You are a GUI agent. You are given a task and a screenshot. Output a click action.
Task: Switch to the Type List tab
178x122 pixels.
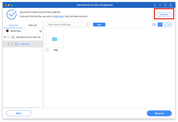click(13, 25)
